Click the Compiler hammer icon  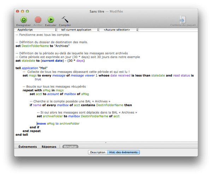tap(65, 20)
